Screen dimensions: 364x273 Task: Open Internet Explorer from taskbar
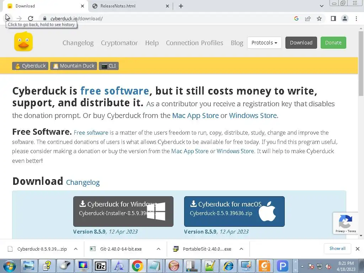pos(229,266)
